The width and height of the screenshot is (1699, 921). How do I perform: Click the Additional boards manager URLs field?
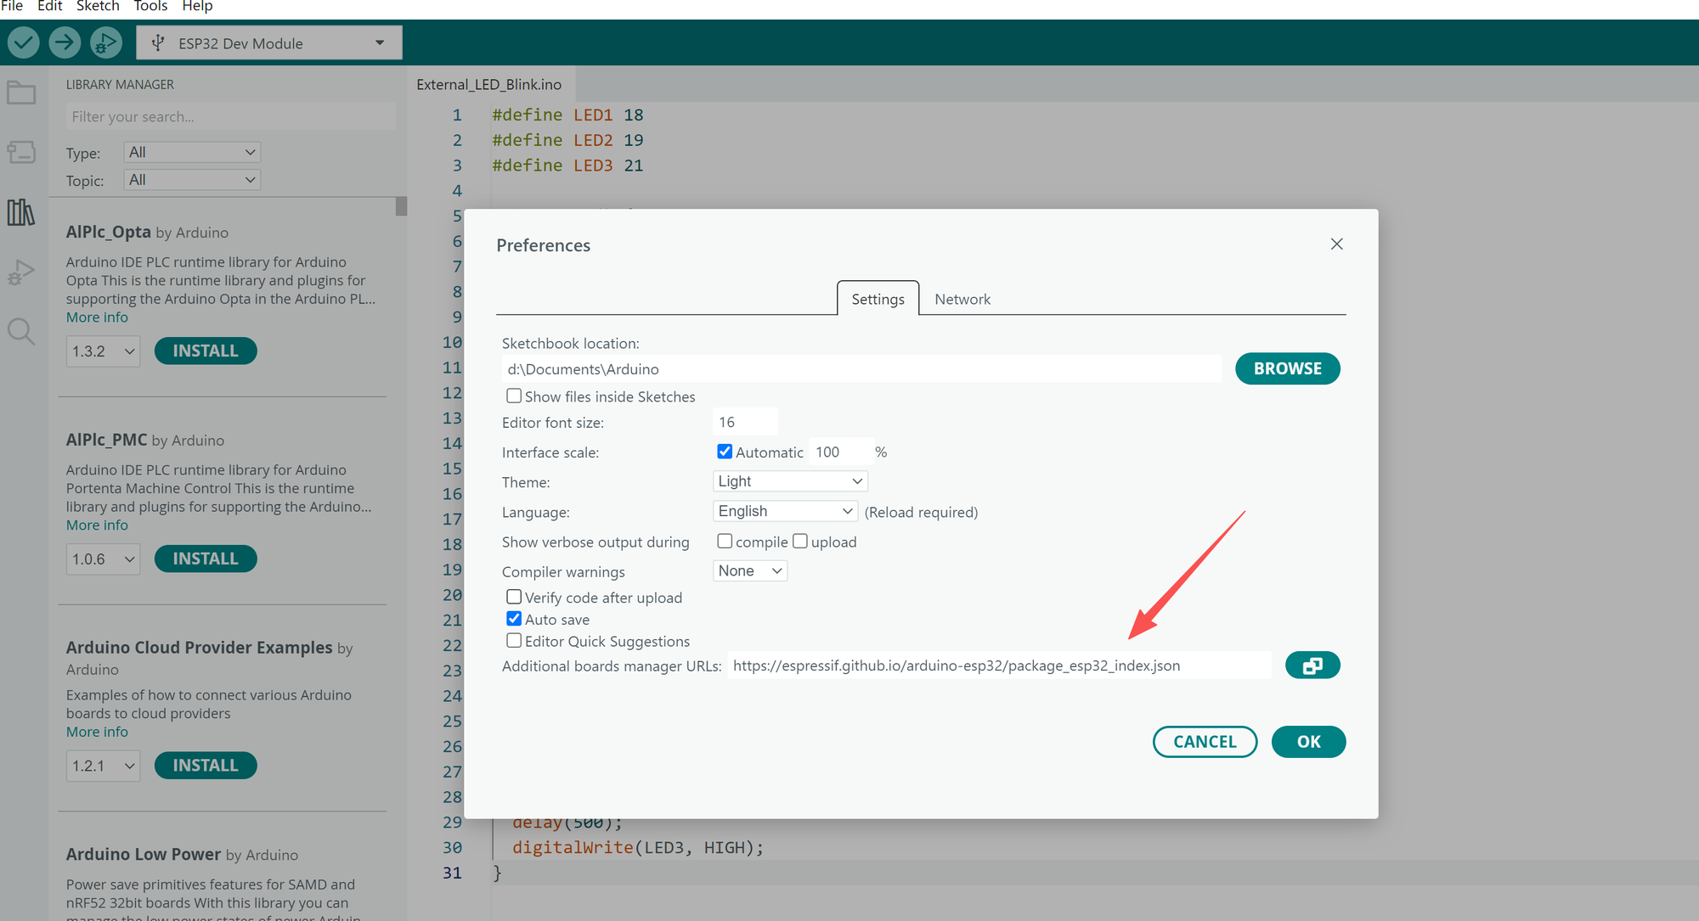999,665
